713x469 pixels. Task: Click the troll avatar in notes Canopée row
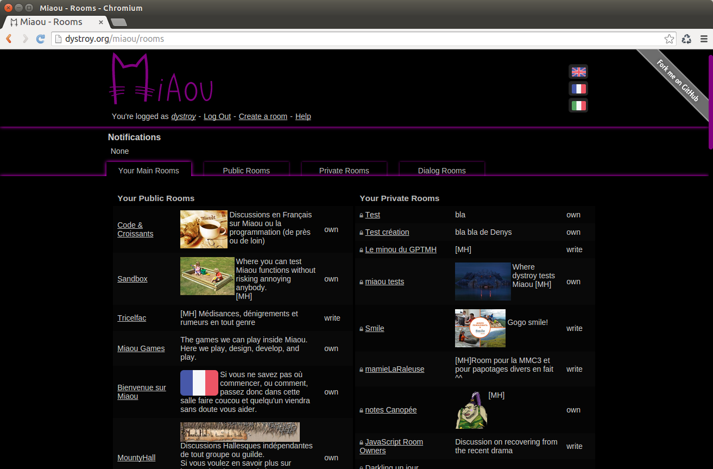click(x=471, y=410)
